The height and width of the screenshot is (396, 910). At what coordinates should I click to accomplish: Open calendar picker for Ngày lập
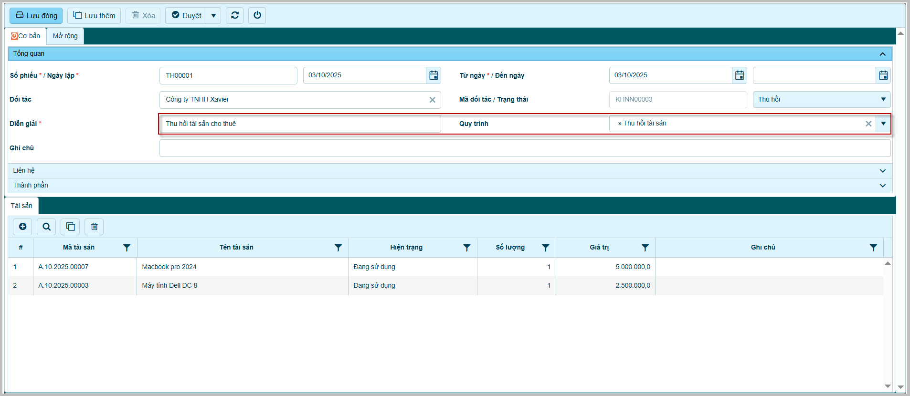click(433, 75)
